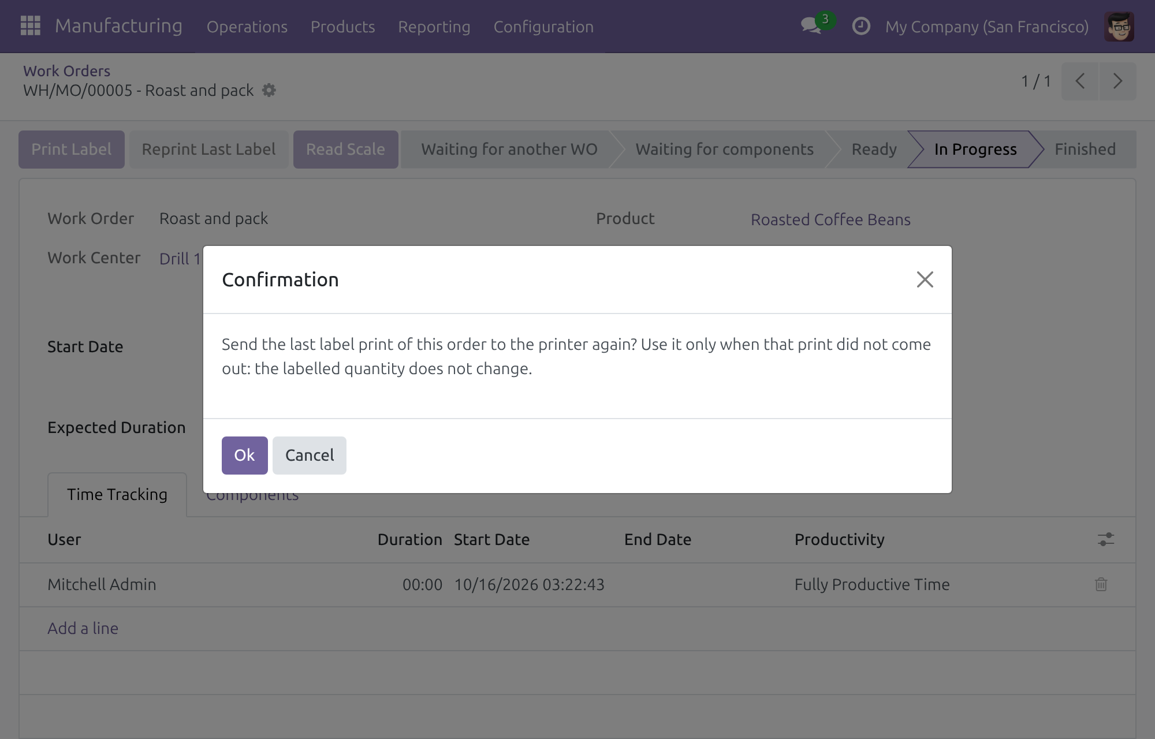Viewport: 1155px width, 739px height.
Task: Cancel the label reprint confirmation
Action: [x=310, y=456]
